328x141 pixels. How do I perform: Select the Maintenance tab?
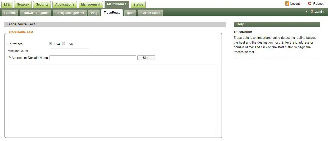(x=117, y=4)
